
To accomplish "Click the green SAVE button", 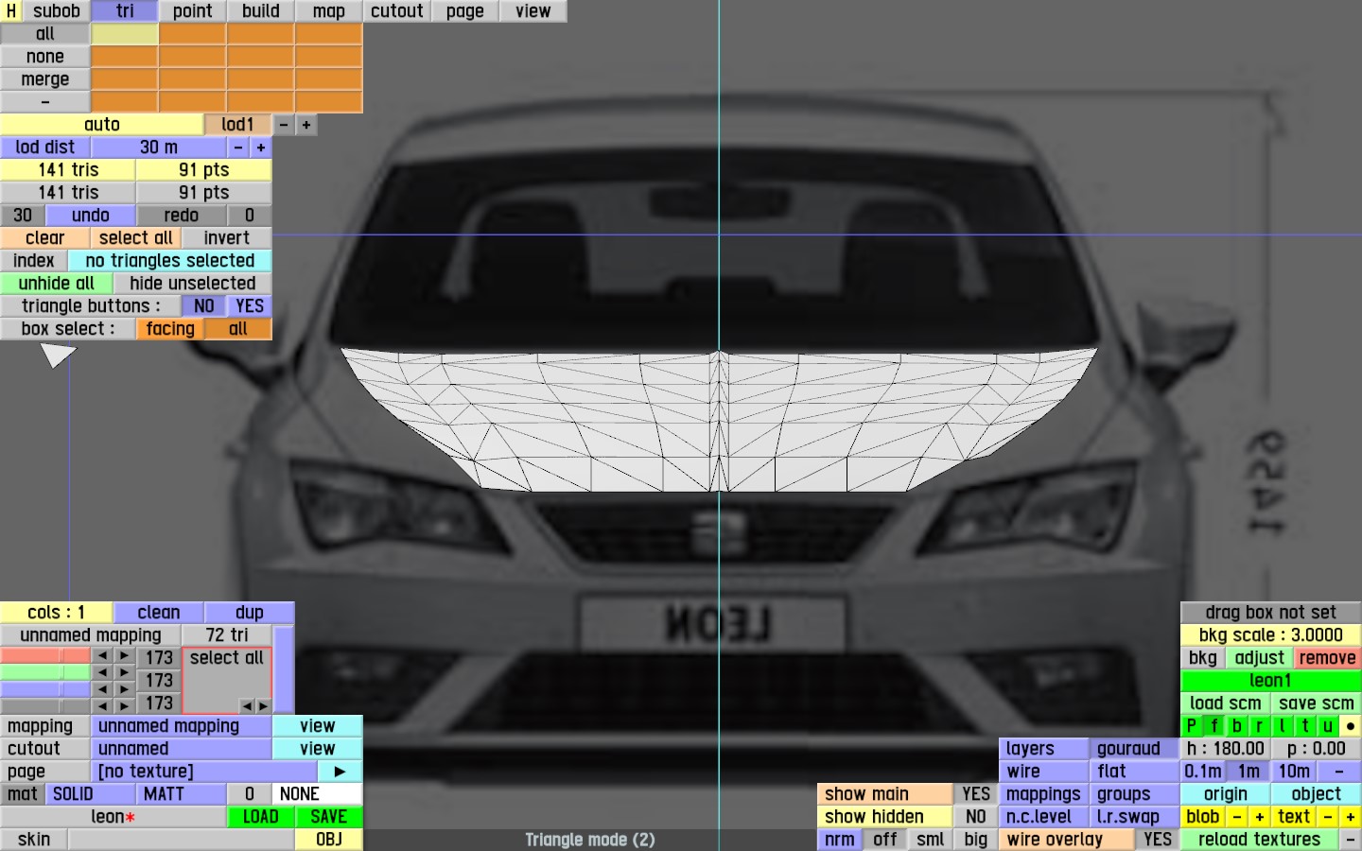I will click(x=329, y=817).
